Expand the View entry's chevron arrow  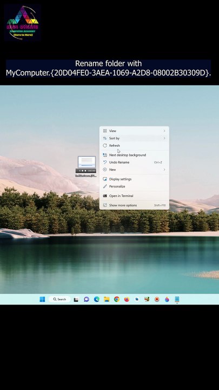click(x=164, y=131)
